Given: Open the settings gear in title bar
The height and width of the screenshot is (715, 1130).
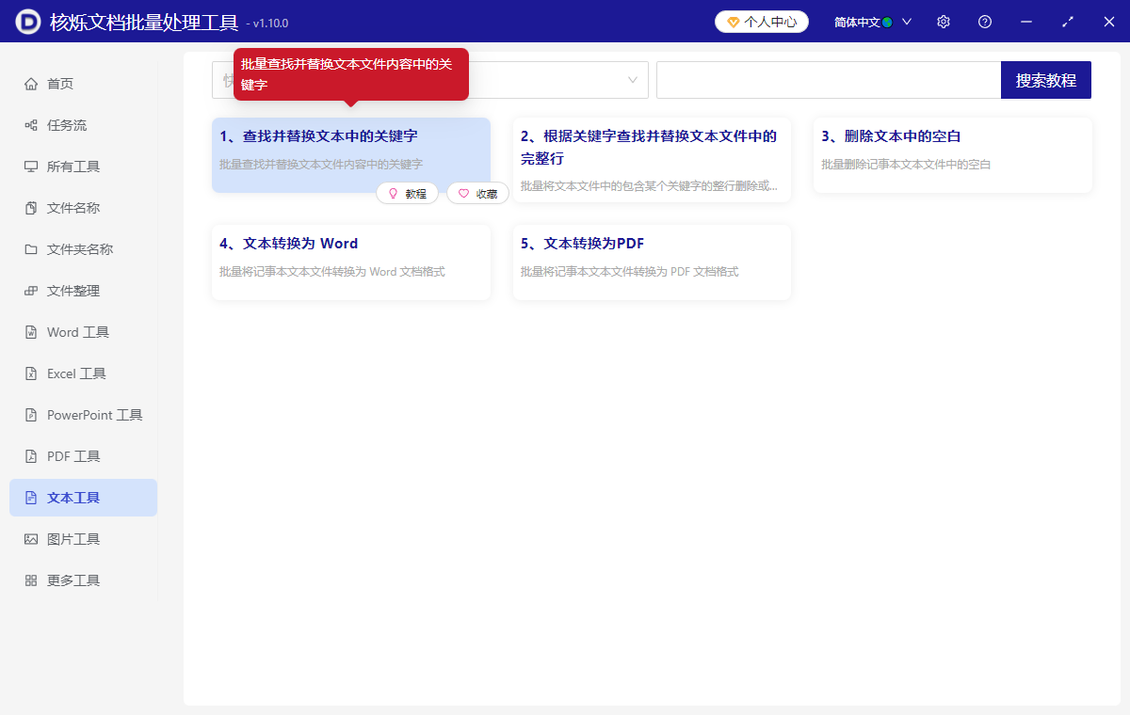Looking at the screenshot, I should [943, 21].
